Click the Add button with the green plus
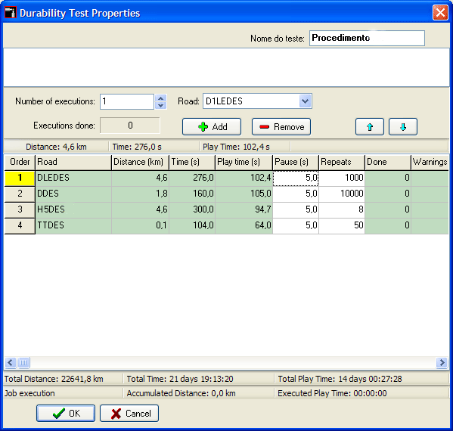 tap(212, 126)
